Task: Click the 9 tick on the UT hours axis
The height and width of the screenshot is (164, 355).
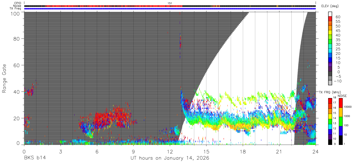Action: pyautogui.click(x=133, y=152)
